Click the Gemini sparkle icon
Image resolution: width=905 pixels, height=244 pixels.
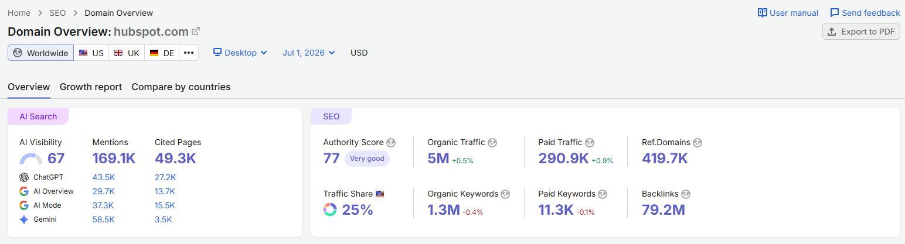point(24,219)
